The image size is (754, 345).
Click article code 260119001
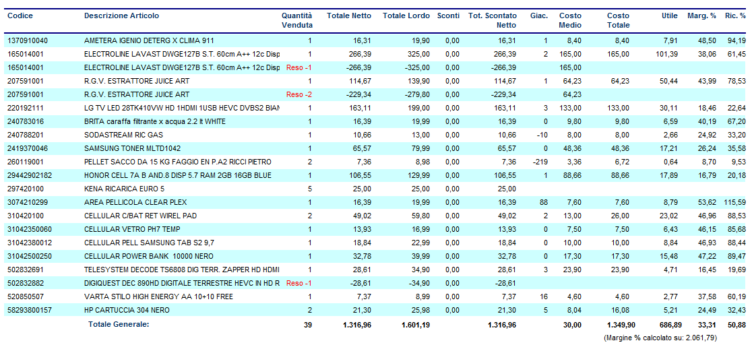coord(26,162)
